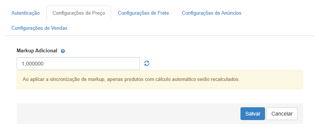This screenshot has height=140, width=319.
Task: Click the yellow markup synchronization warning box
Action: (160, 79)
